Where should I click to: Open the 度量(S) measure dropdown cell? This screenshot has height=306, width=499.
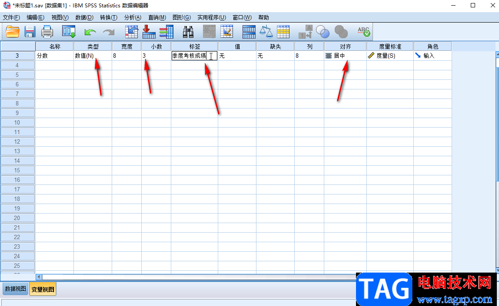click(x=390, y=56)
